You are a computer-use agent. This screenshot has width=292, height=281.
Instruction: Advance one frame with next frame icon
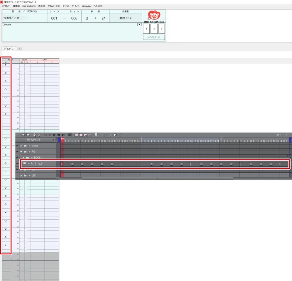point(59,134)
